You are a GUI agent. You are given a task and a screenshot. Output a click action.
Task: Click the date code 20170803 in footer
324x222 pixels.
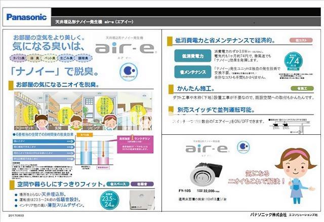tap(16, 215)
